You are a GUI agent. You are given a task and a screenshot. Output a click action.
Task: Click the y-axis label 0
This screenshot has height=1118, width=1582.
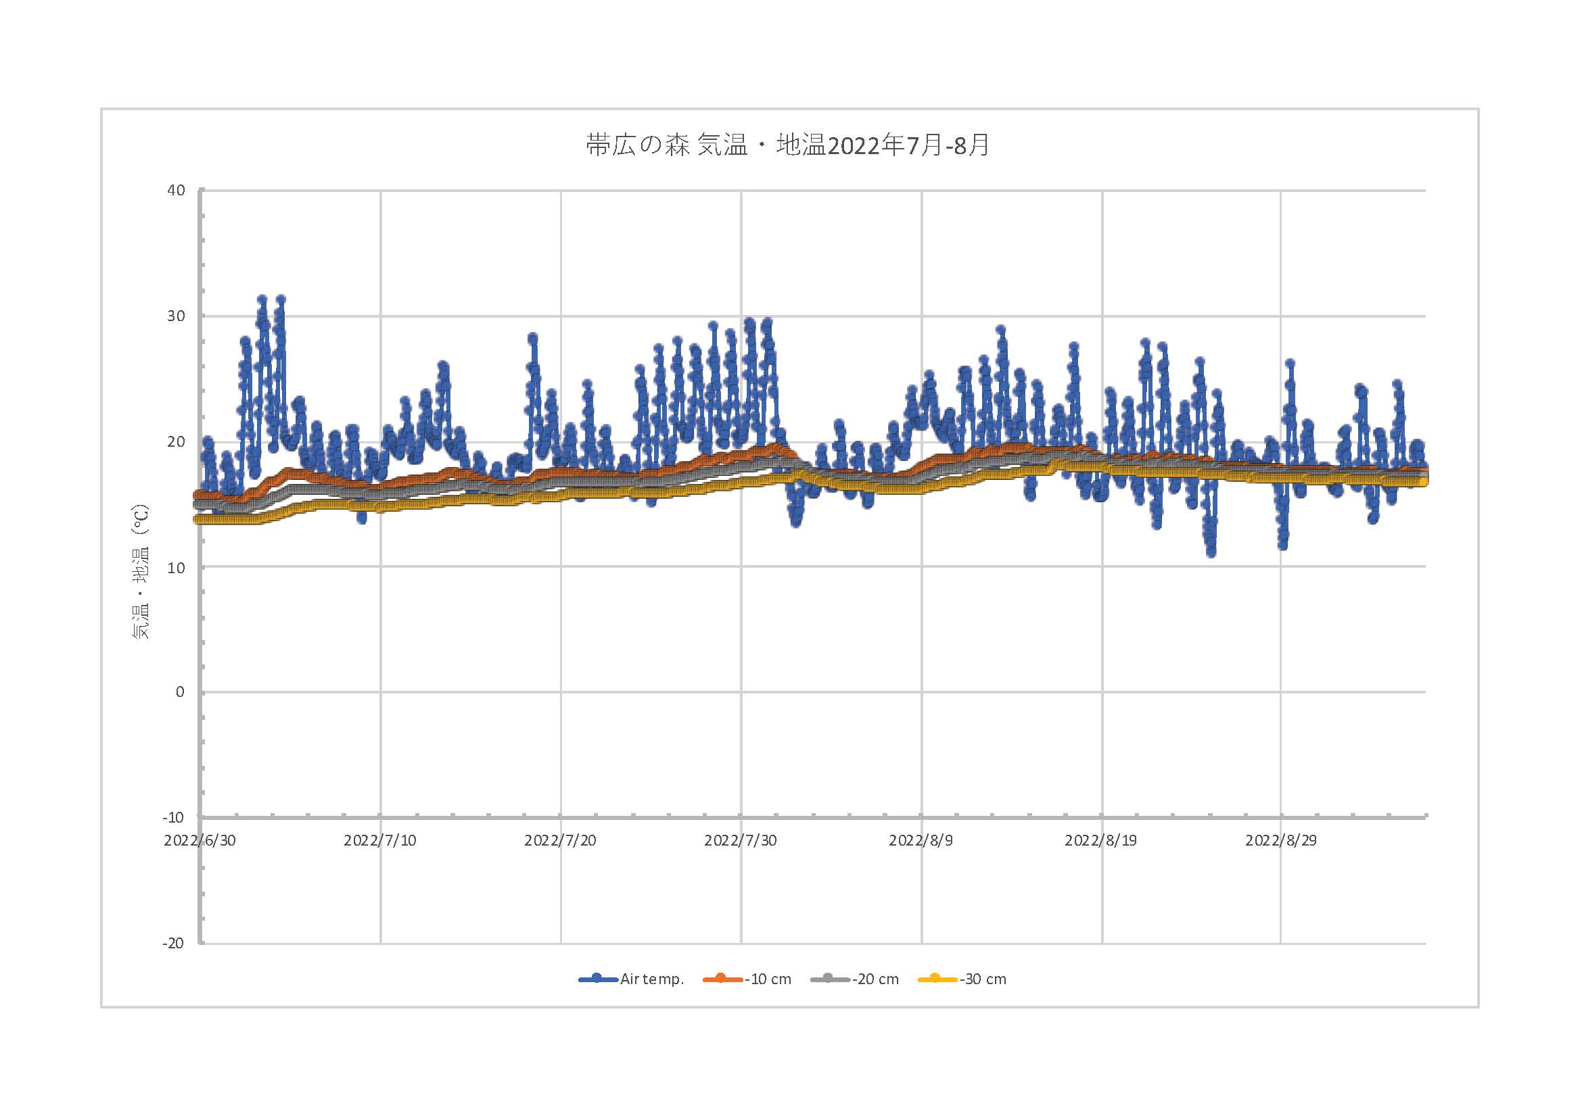(181, 693)
